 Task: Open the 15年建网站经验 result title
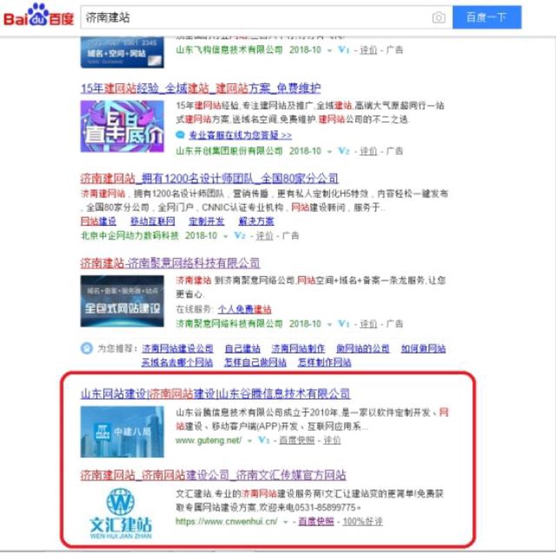(x=201, y=88)
